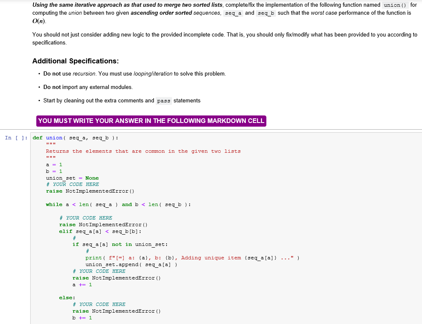Select the a += 1 statement
Image resolution: width=422 pixels, height=324 pixels.
(82, 285)
